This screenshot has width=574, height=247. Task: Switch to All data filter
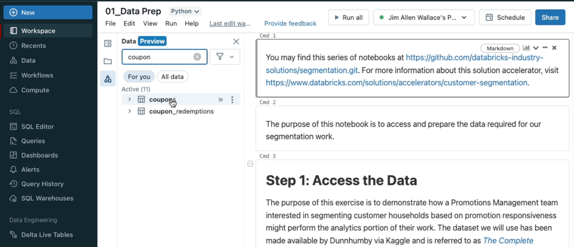click(172, 77)
